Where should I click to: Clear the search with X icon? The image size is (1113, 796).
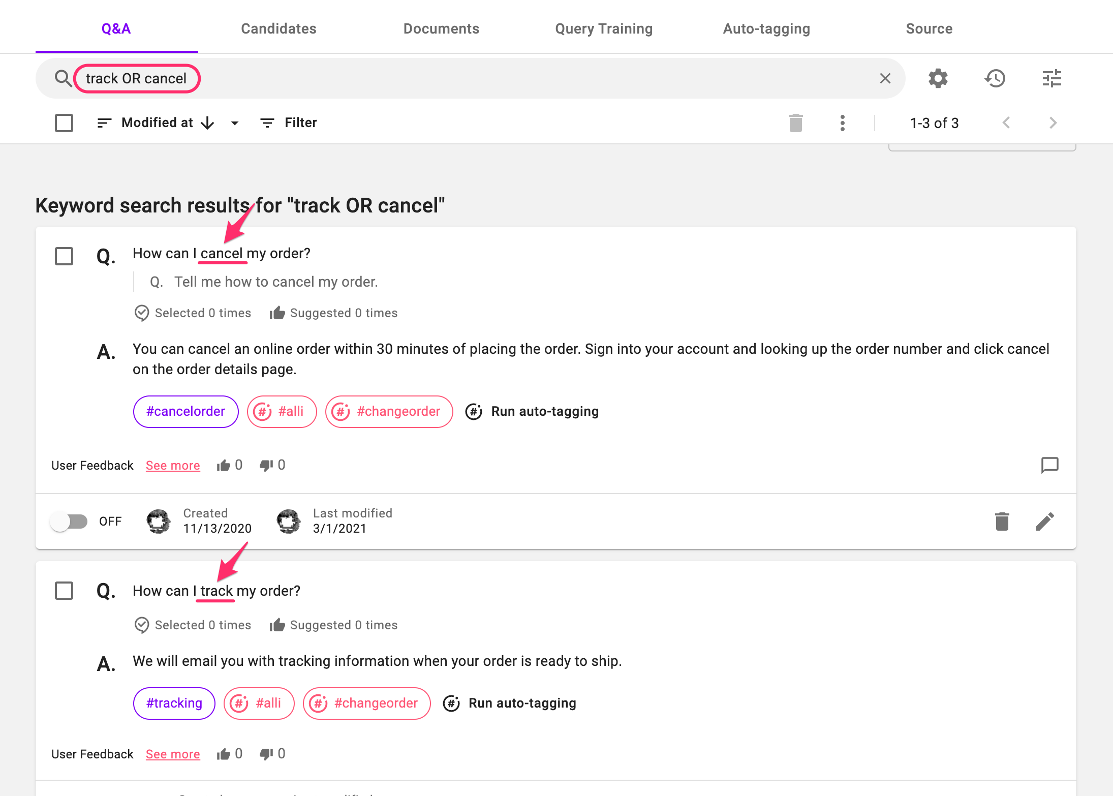pos(885,78)
